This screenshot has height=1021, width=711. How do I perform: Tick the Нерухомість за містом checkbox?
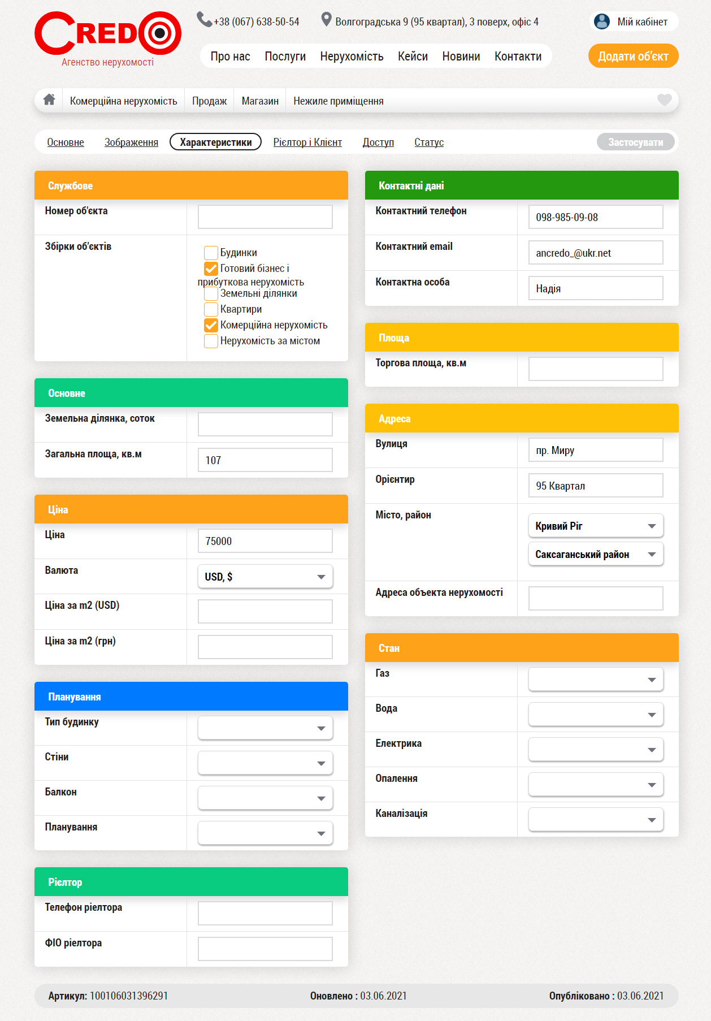coord(211,341)
